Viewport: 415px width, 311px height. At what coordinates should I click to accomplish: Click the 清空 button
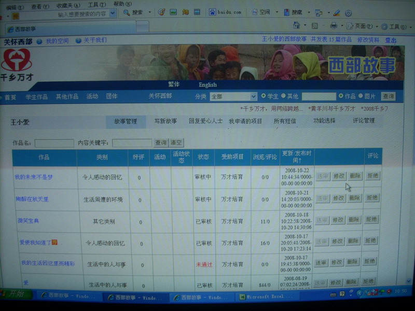[176, 143]
